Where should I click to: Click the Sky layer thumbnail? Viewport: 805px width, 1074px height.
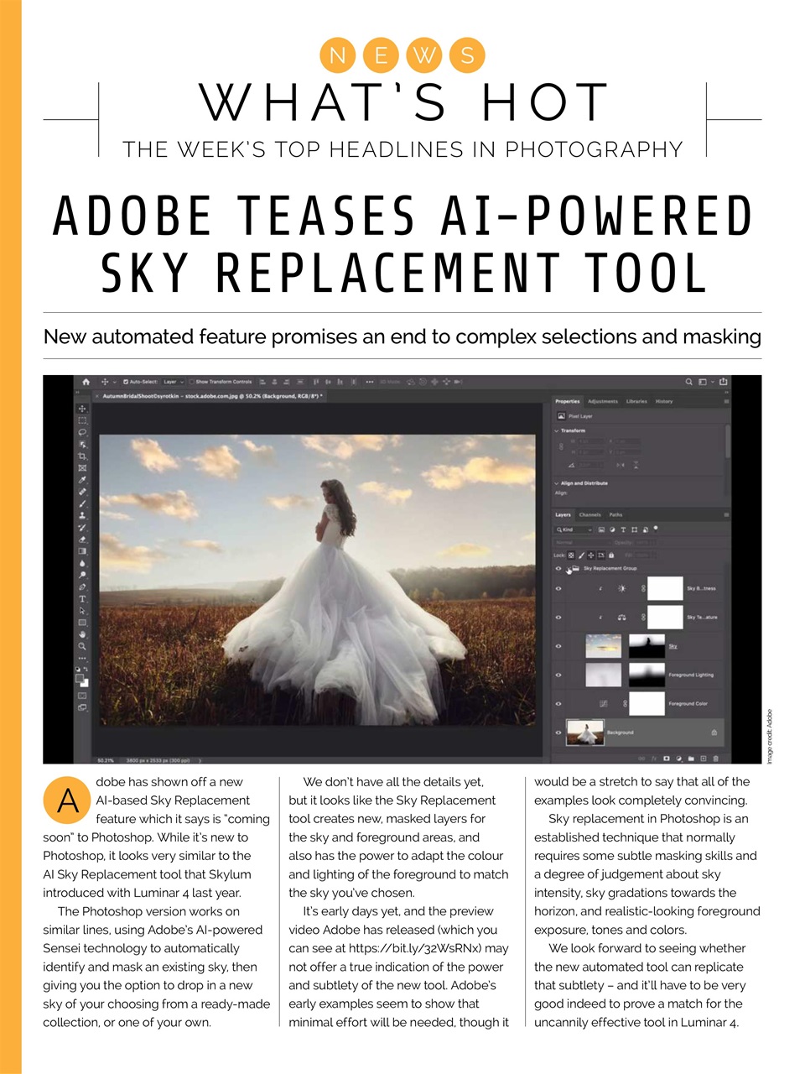604,645
